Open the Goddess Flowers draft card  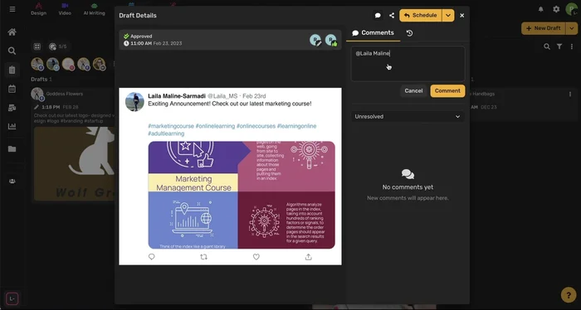tap(72, 144)
